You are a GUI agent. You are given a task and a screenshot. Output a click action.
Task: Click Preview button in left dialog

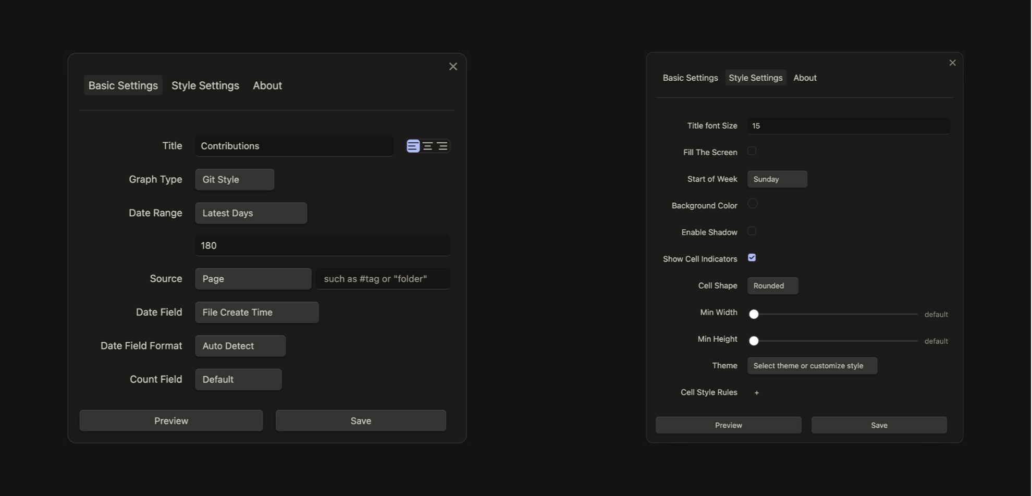pos(171,420)
